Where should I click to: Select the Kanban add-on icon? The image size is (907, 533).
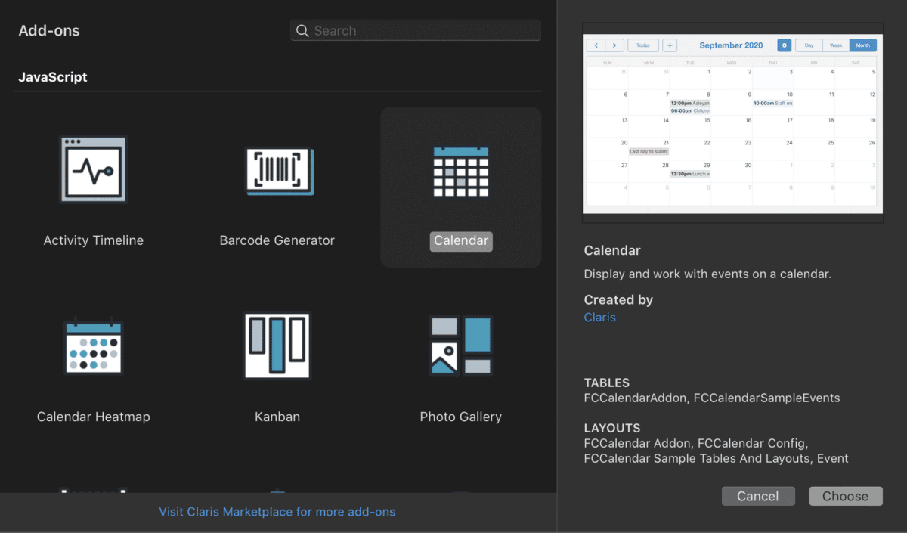(x=277, y=346)
